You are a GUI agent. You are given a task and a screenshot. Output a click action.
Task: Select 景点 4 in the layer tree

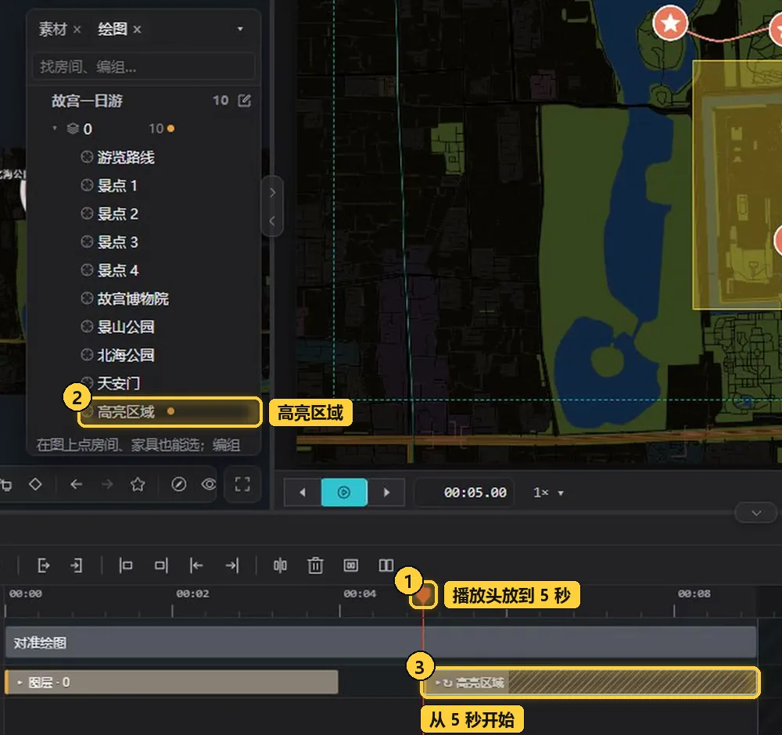coord(117,271)
